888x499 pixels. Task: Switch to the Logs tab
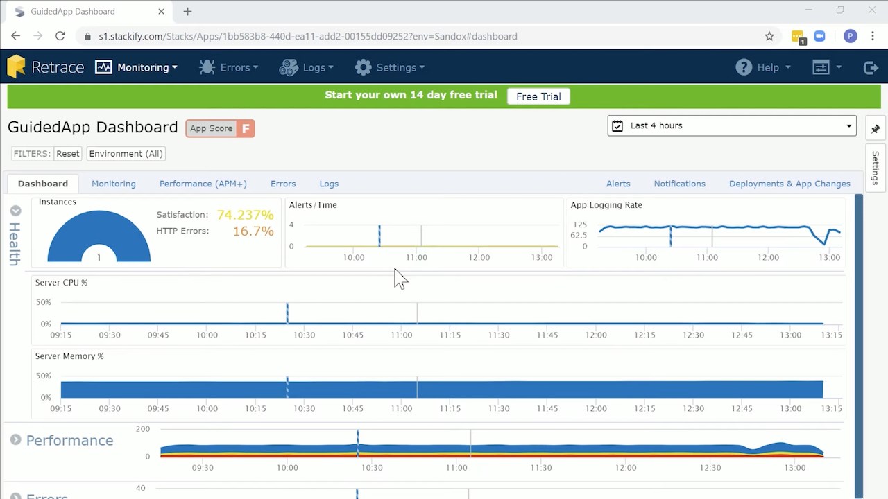click(329, 184)
